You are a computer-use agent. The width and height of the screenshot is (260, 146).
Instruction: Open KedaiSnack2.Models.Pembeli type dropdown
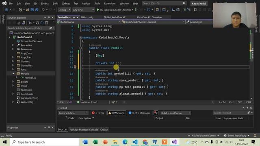click(153, 22)
